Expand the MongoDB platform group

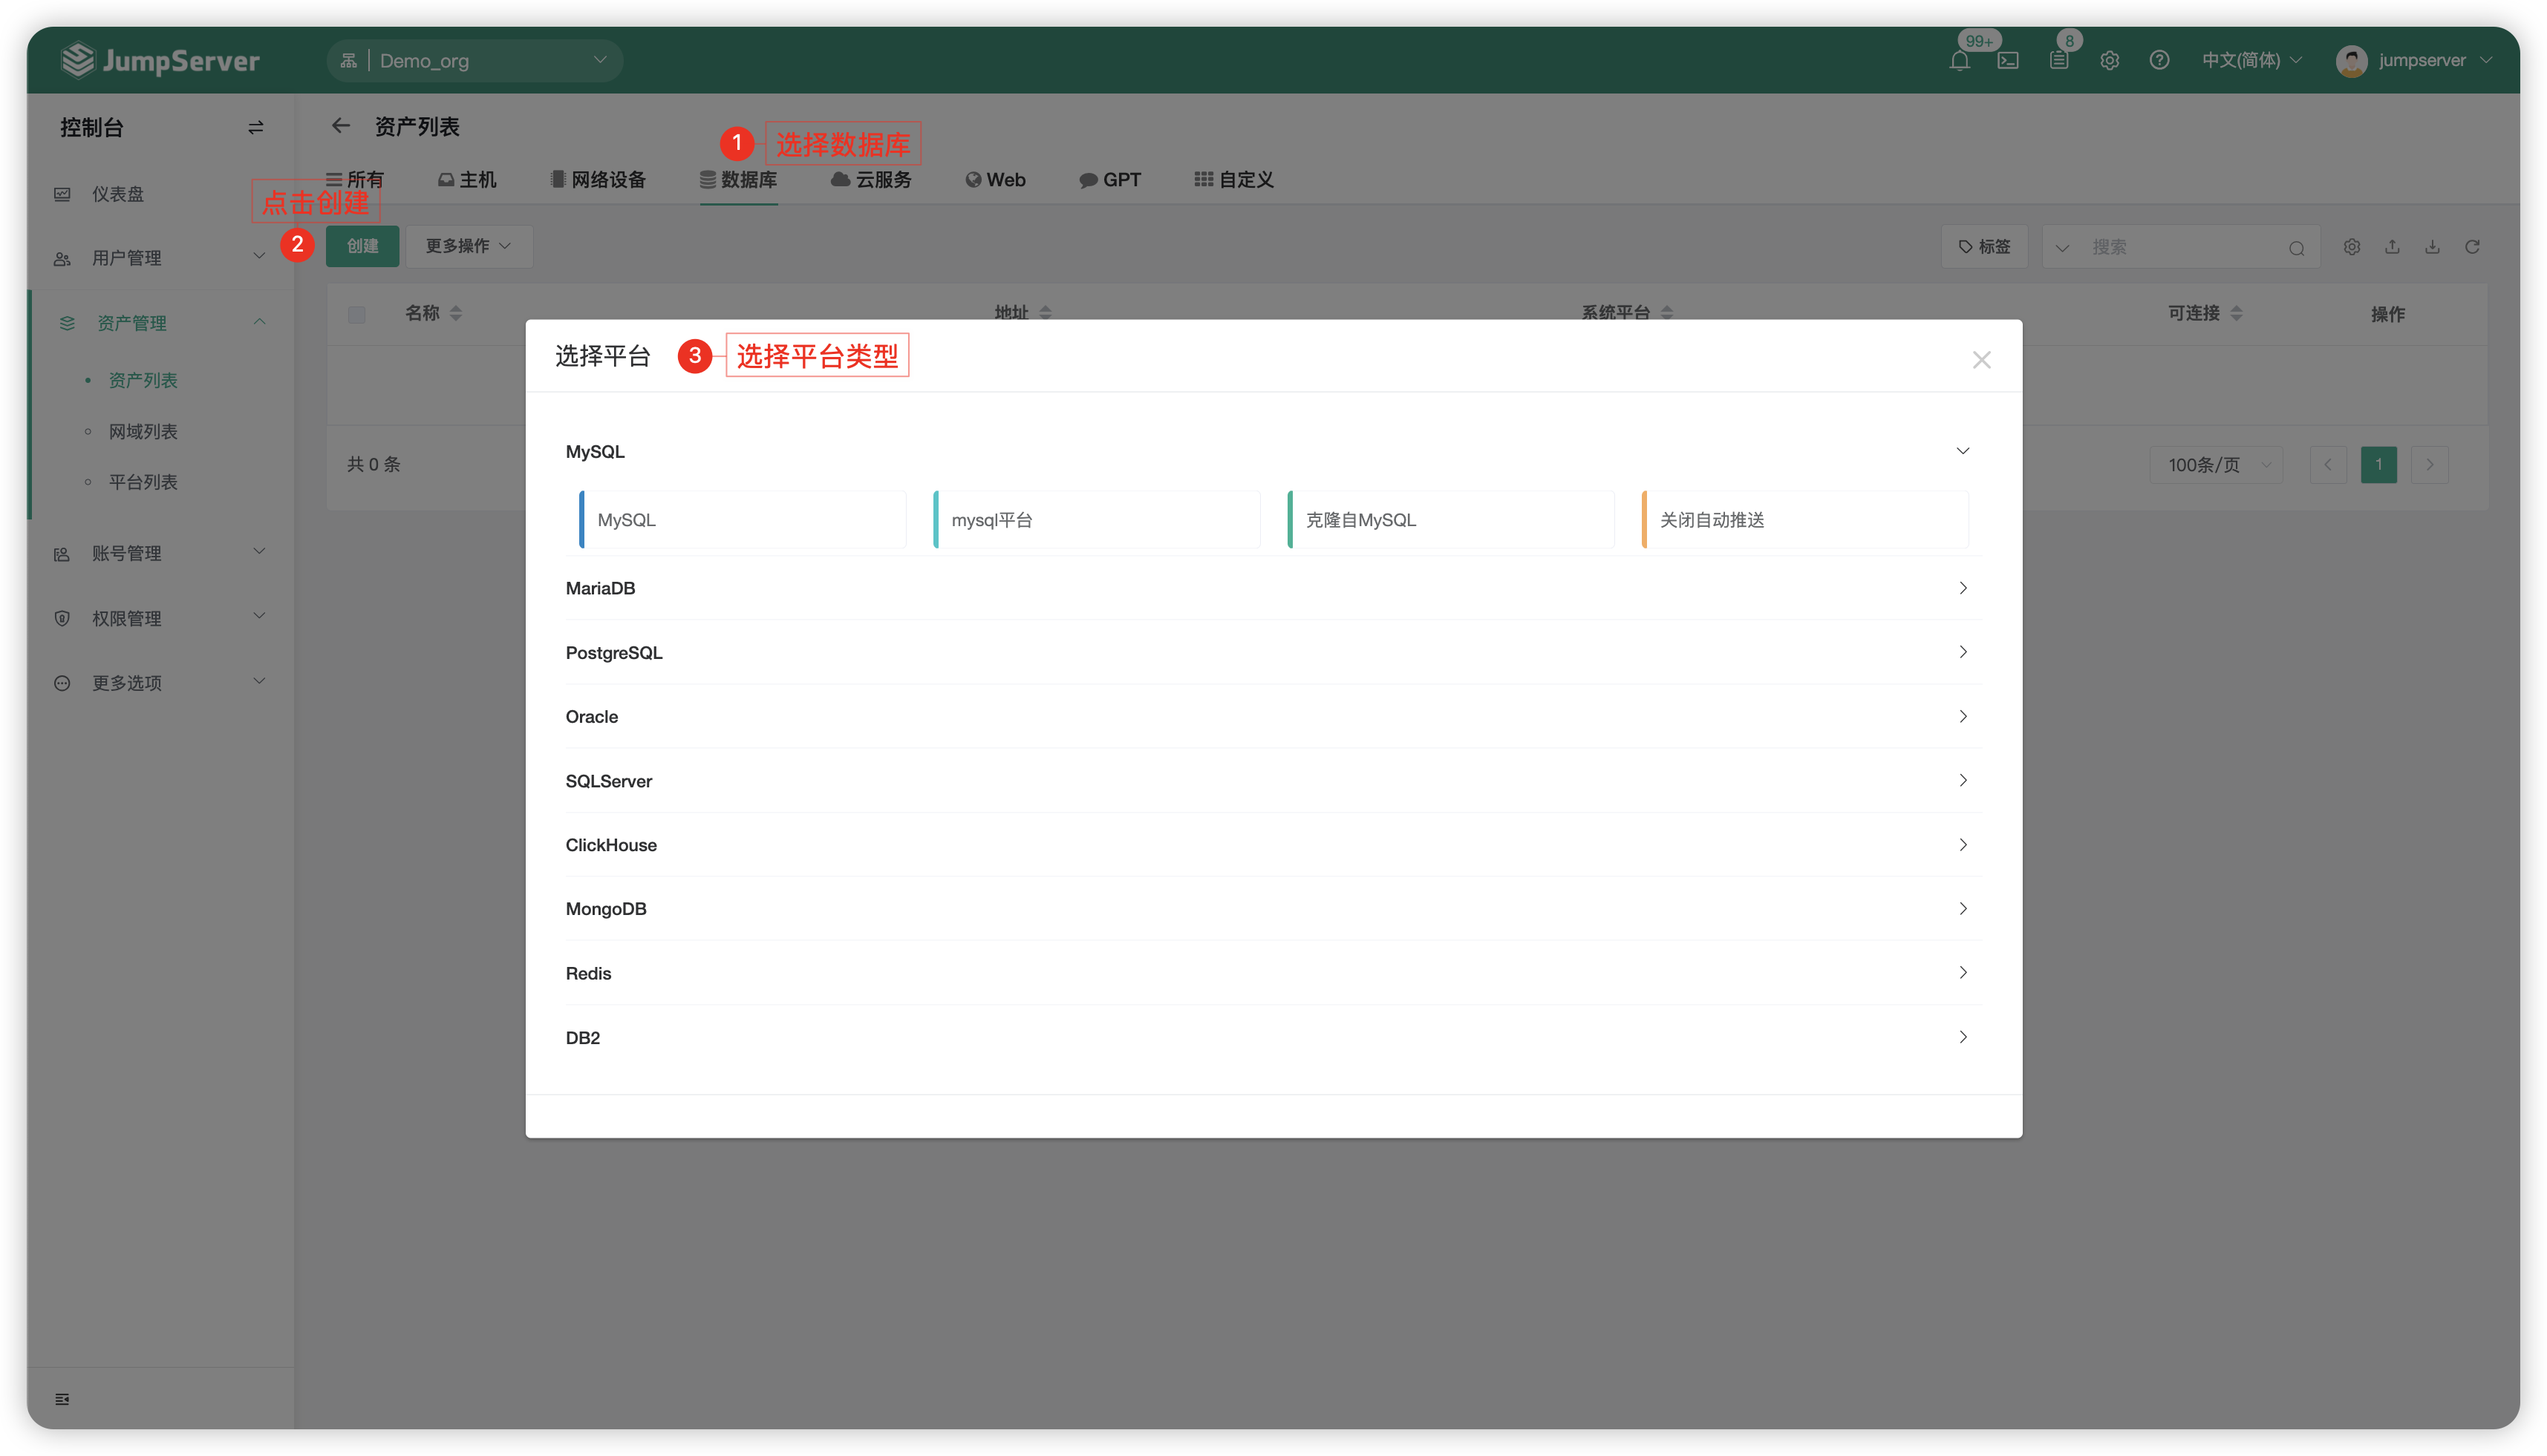[x=1273, y=908]
